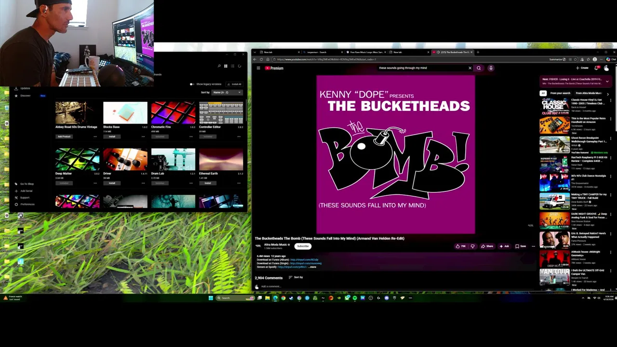Image resolution: width=617 pixels, height=347 pixels.
Task: Subscribe to Altra Moda Music
Action: point(303,246)
